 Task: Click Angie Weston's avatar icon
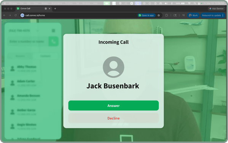13,126
